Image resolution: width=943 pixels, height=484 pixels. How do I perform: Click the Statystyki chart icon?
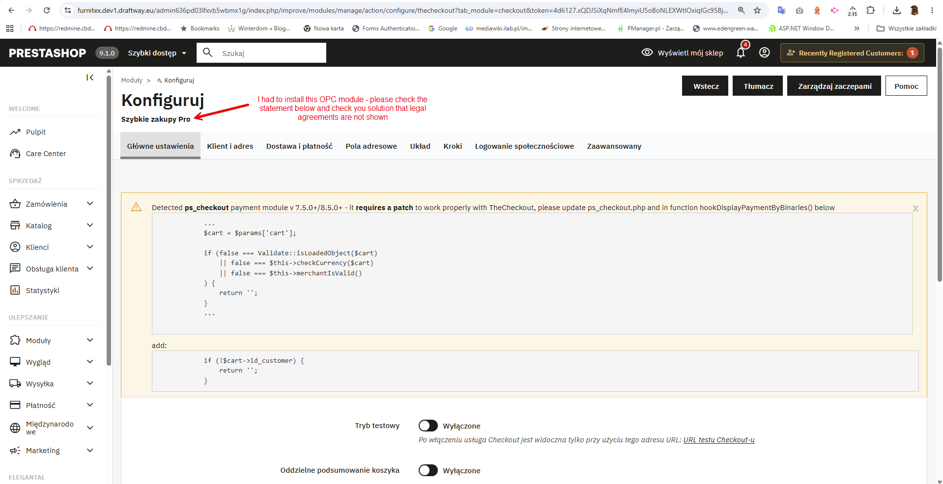click(x=15, y=291)
